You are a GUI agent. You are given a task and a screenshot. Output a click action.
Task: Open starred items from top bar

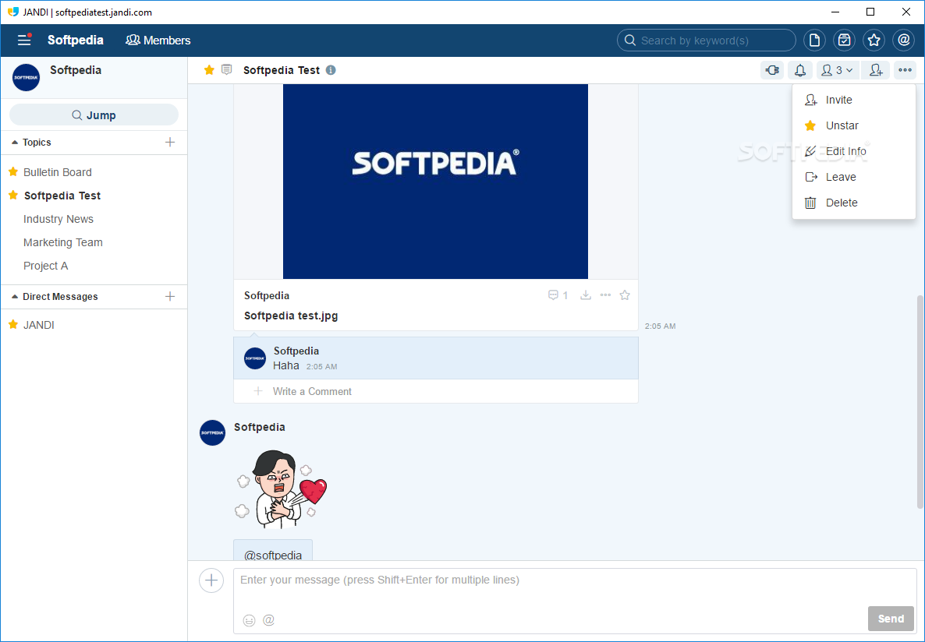[x=874, y=40]
